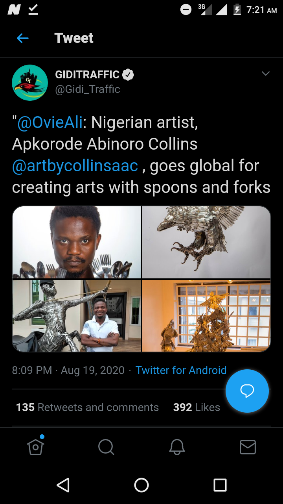
Task: View the golden sculpture by window photo
Action: (206, 315)
